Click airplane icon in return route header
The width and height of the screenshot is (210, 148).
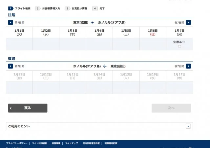pyautogui.click(x=105, y=66)
